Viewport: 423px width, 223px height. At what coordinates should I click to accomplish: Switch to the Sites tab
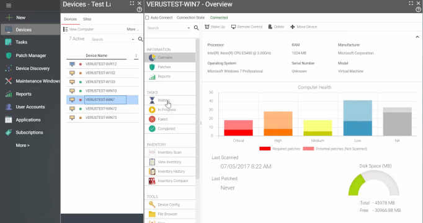[x=87, y=19]
